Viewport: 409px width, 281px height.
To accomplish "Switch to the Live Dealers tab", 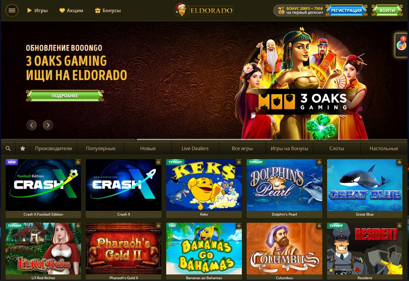I will 195,148.
